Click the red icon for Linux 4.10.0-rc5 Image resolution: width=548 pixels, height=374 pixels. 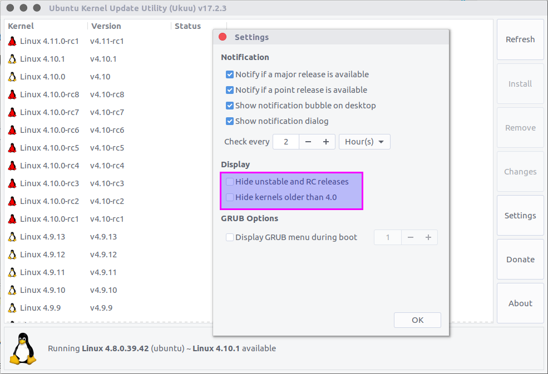pyautogui.click(x=12, y=148)
